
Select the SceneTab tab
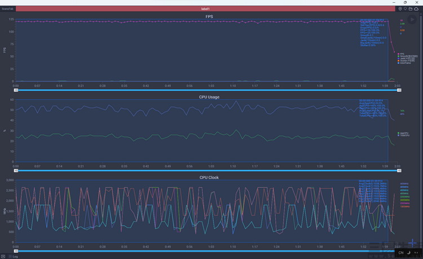pos(8,9)
